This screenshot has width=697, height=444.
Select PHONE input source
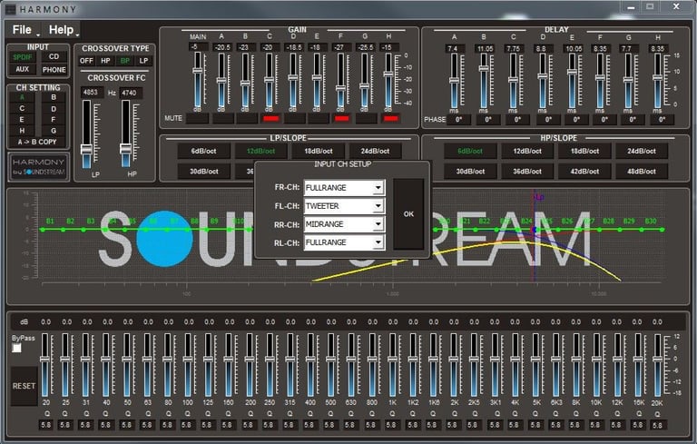(54, 70)
